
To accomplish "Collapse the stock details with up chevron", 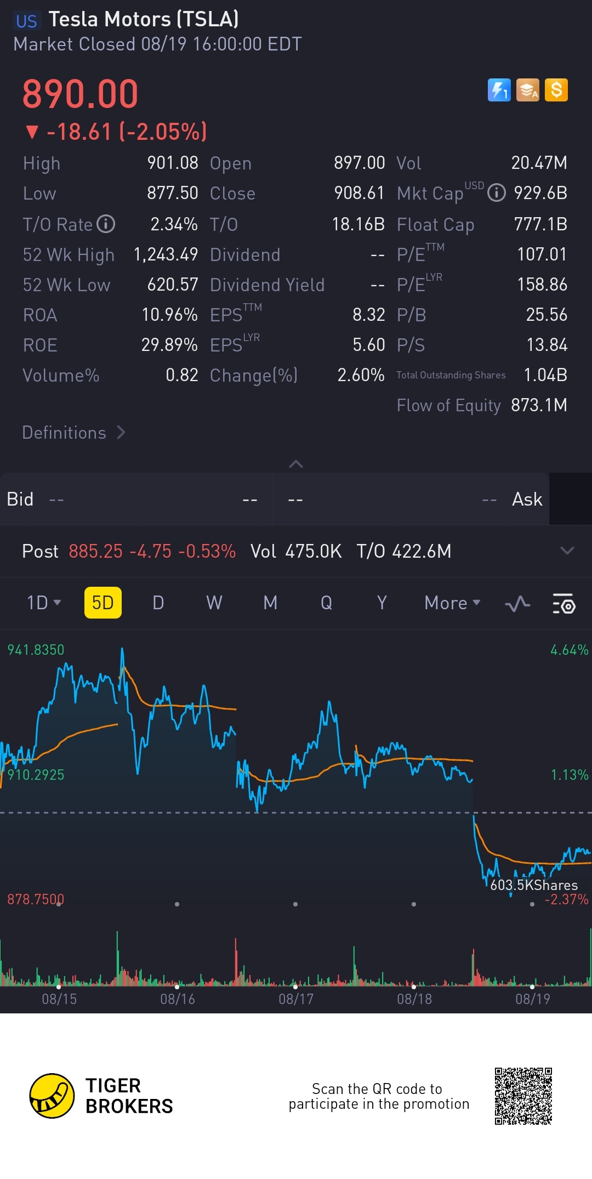I will (x=296, y=464).
